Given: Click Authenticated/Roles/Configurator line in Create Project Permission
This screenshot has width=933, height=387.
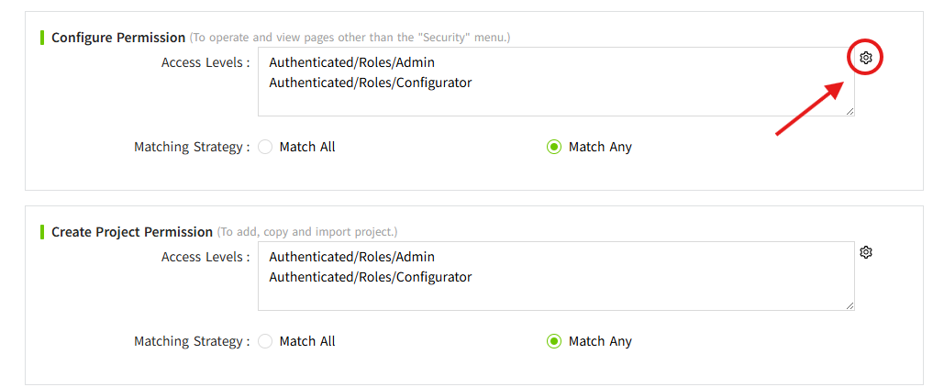Looking at the screenshot, I should 370,277.
